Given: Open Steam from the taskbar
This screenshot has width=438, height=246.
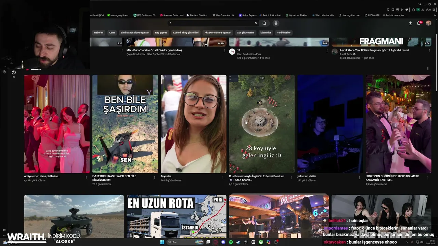Looking at the screenshot, I should 239,242.
